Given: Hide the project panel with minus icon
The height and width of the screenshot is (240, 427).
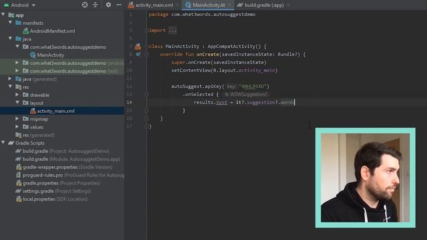Looking at the screenshot, I should coord(119,5).
